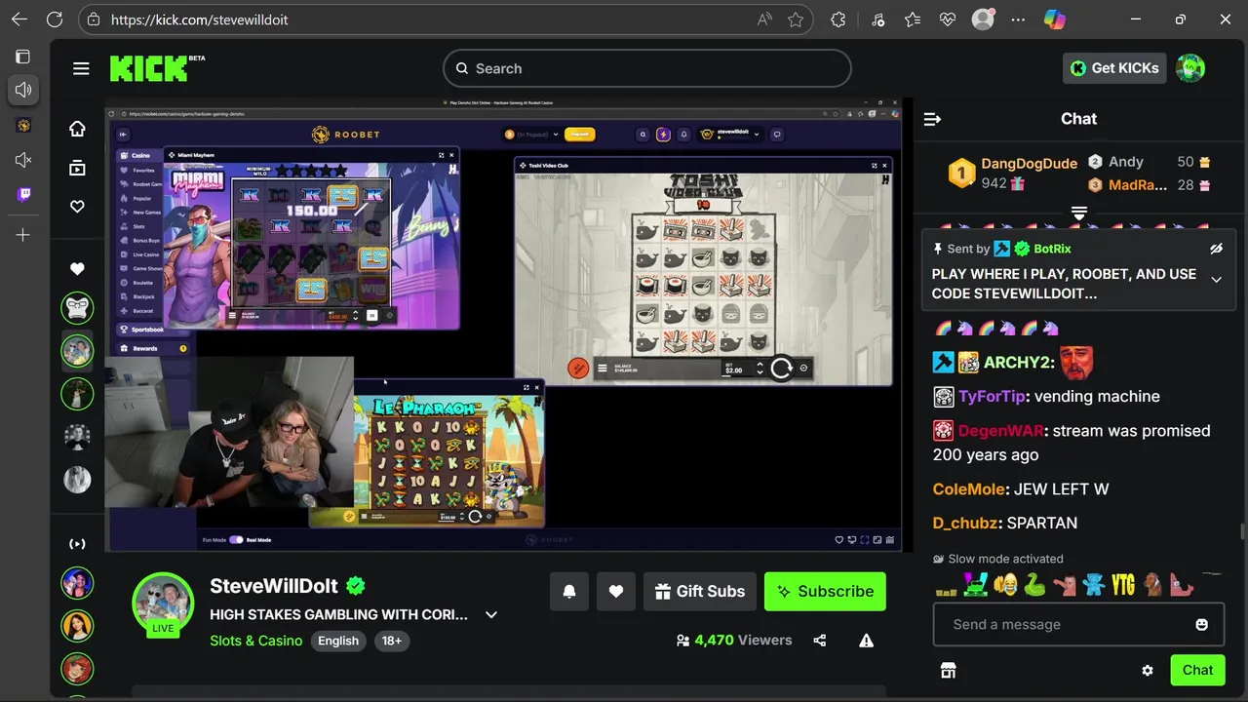Report stream using warning triangle icon

tap(866, 641)
